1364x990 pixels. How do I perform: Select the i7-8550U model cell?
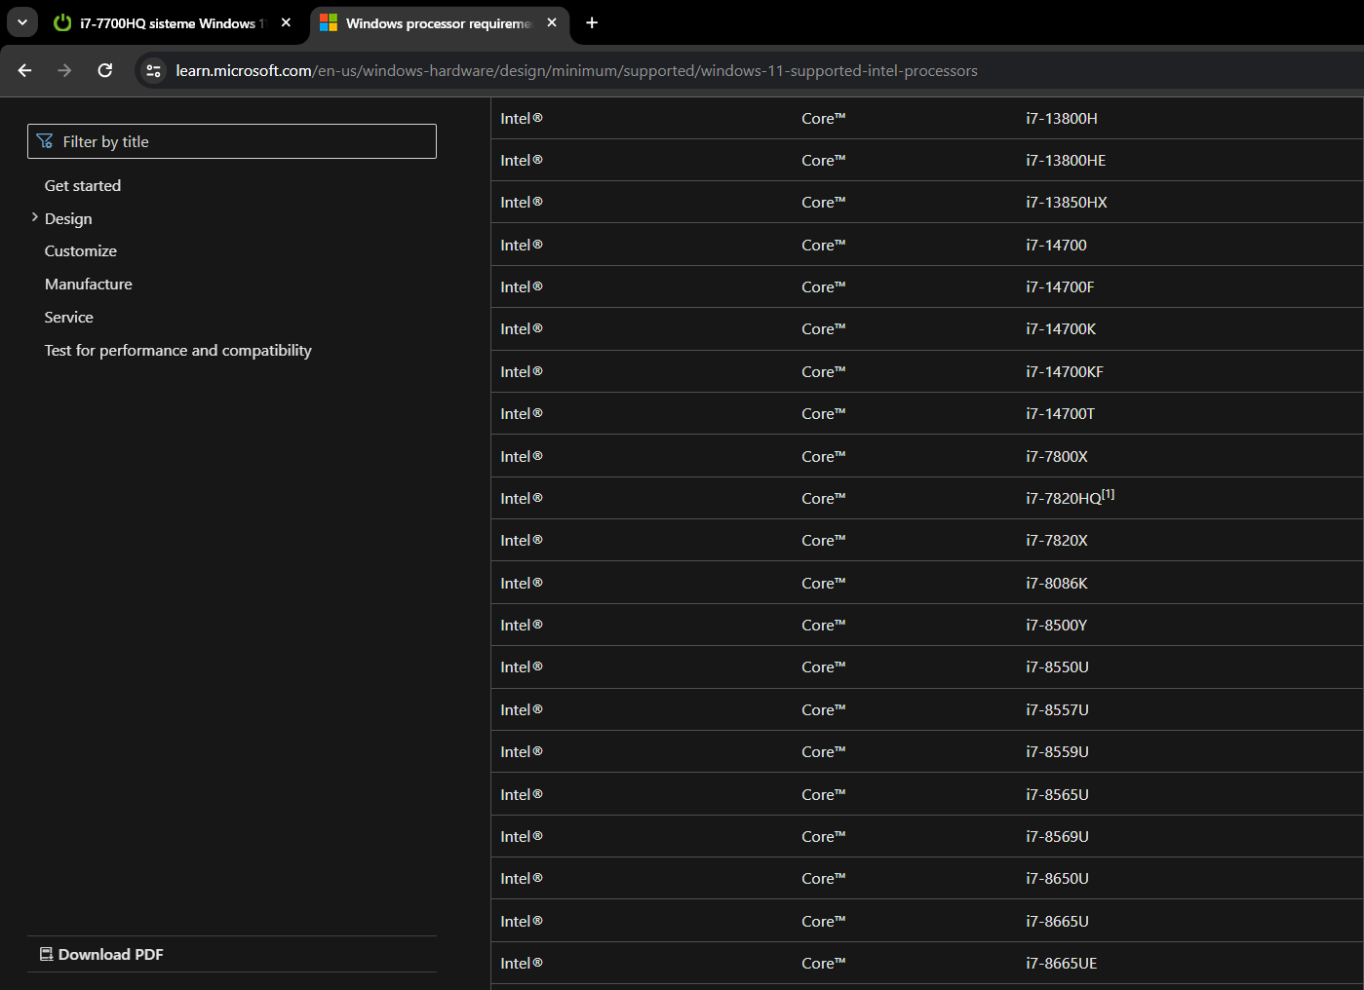pyautogui.click(x=1058, y=666)
